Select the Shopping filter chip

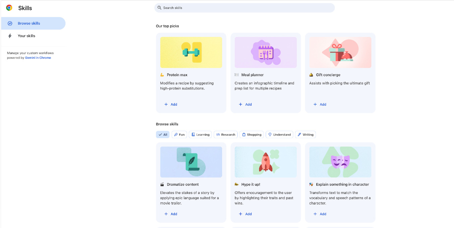(x=251, y=135)
